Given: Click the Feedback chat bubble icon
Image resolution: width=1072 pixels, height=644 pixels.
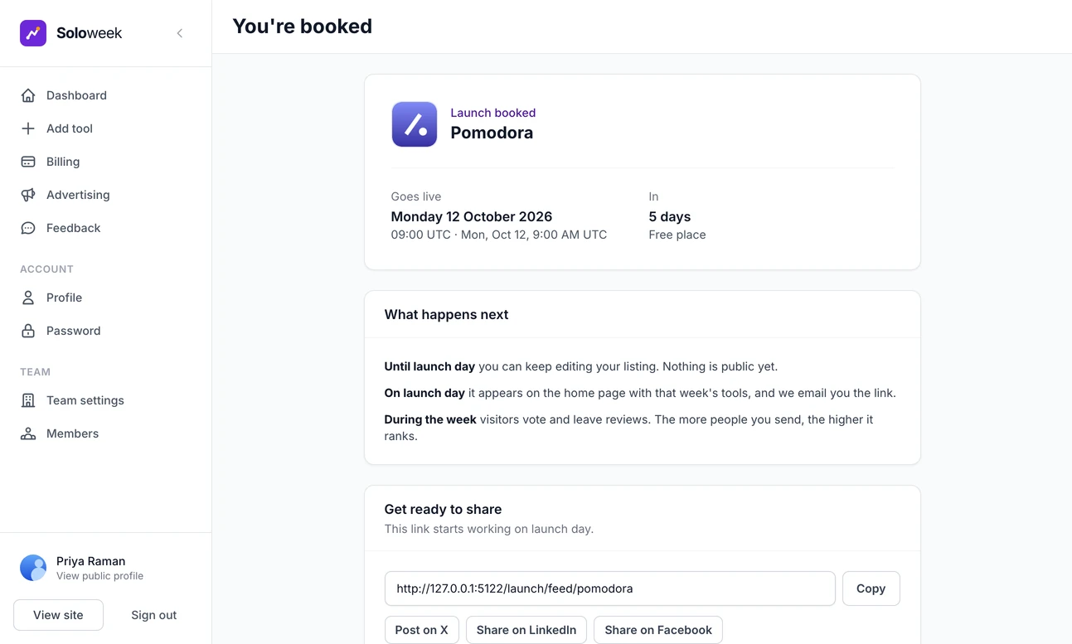Looking at the screenshot, I should [28, 228].
